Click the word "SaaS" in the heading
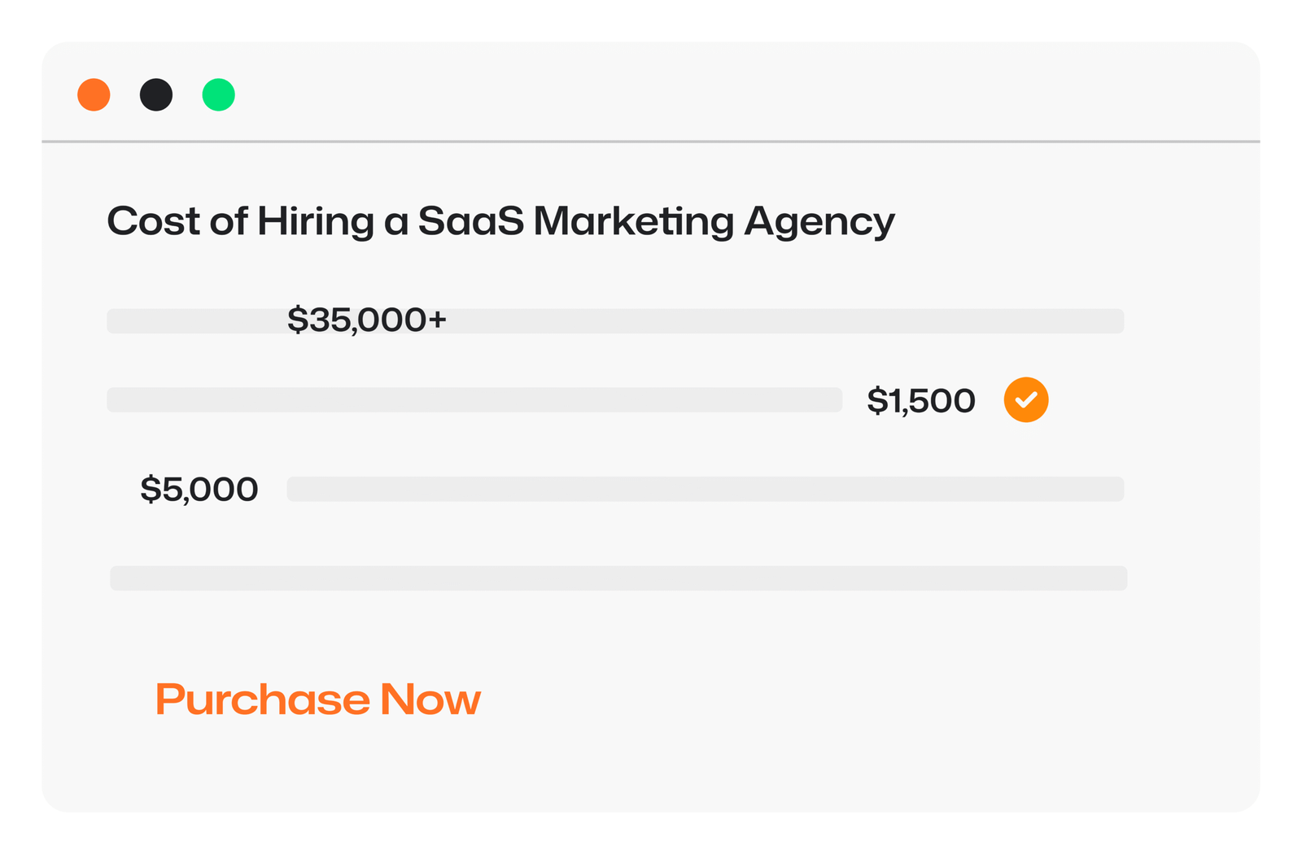 tap(471, 221)
